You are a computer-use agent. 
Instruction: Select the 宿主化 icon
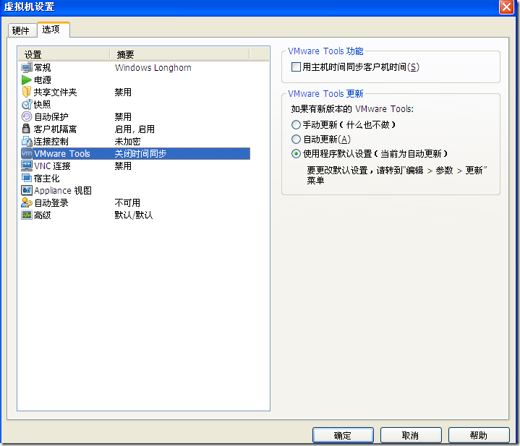27,179
